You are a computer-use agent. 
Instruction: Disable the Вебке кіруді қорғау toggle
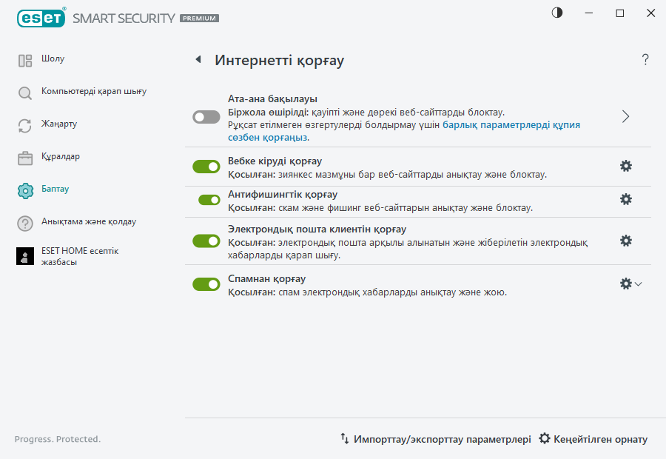click(206, 167)
